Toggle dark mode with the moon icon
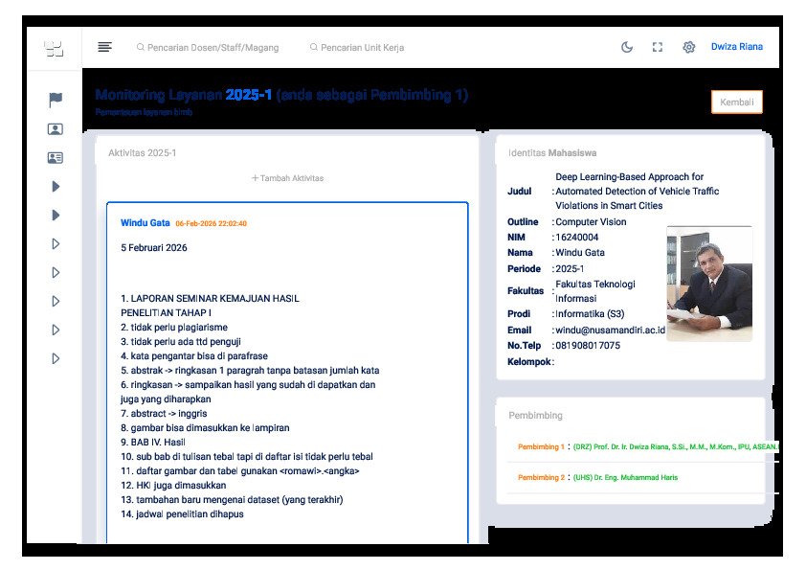806x570 pixels. click(627, 47)
